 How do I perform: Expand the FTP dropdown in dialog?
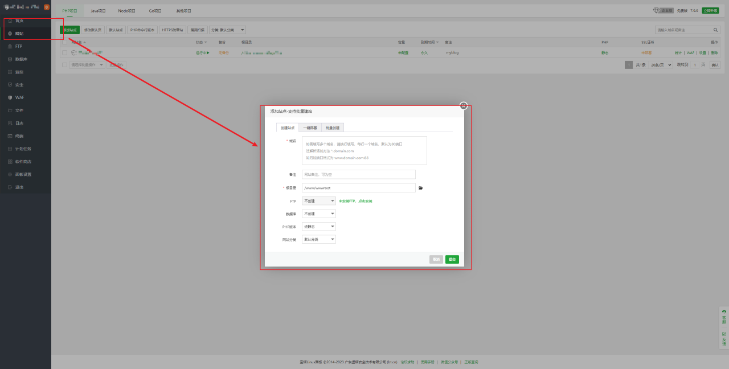(318, 201)
